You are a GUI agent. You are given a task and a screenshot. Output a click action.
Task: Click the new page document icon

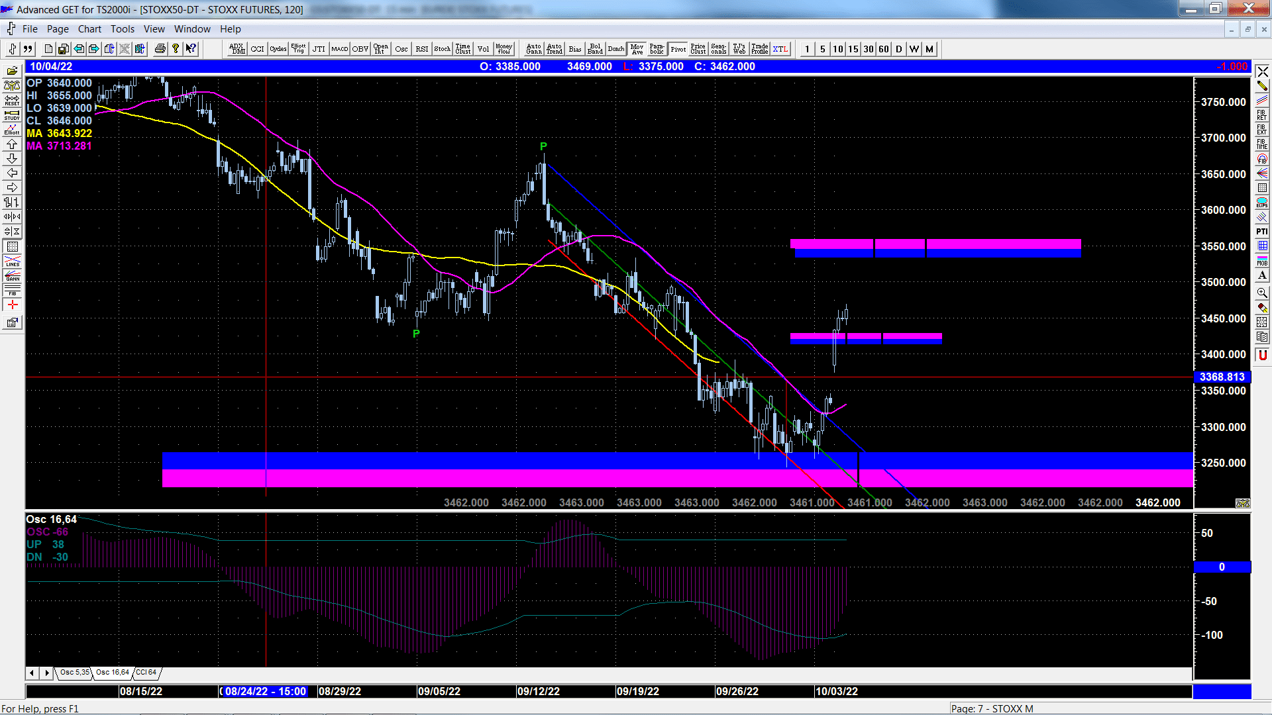[48, 49]
